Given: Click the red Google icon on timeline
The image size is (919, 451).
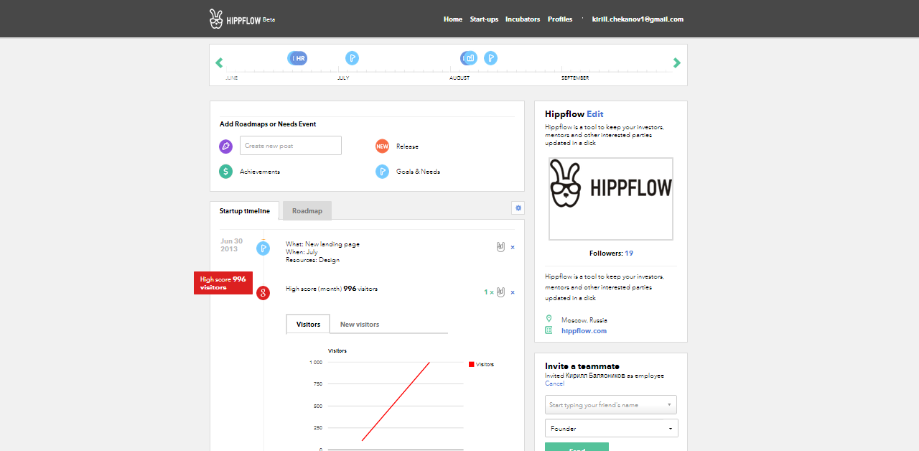Looking at the screenshot, I should point(263,293).
